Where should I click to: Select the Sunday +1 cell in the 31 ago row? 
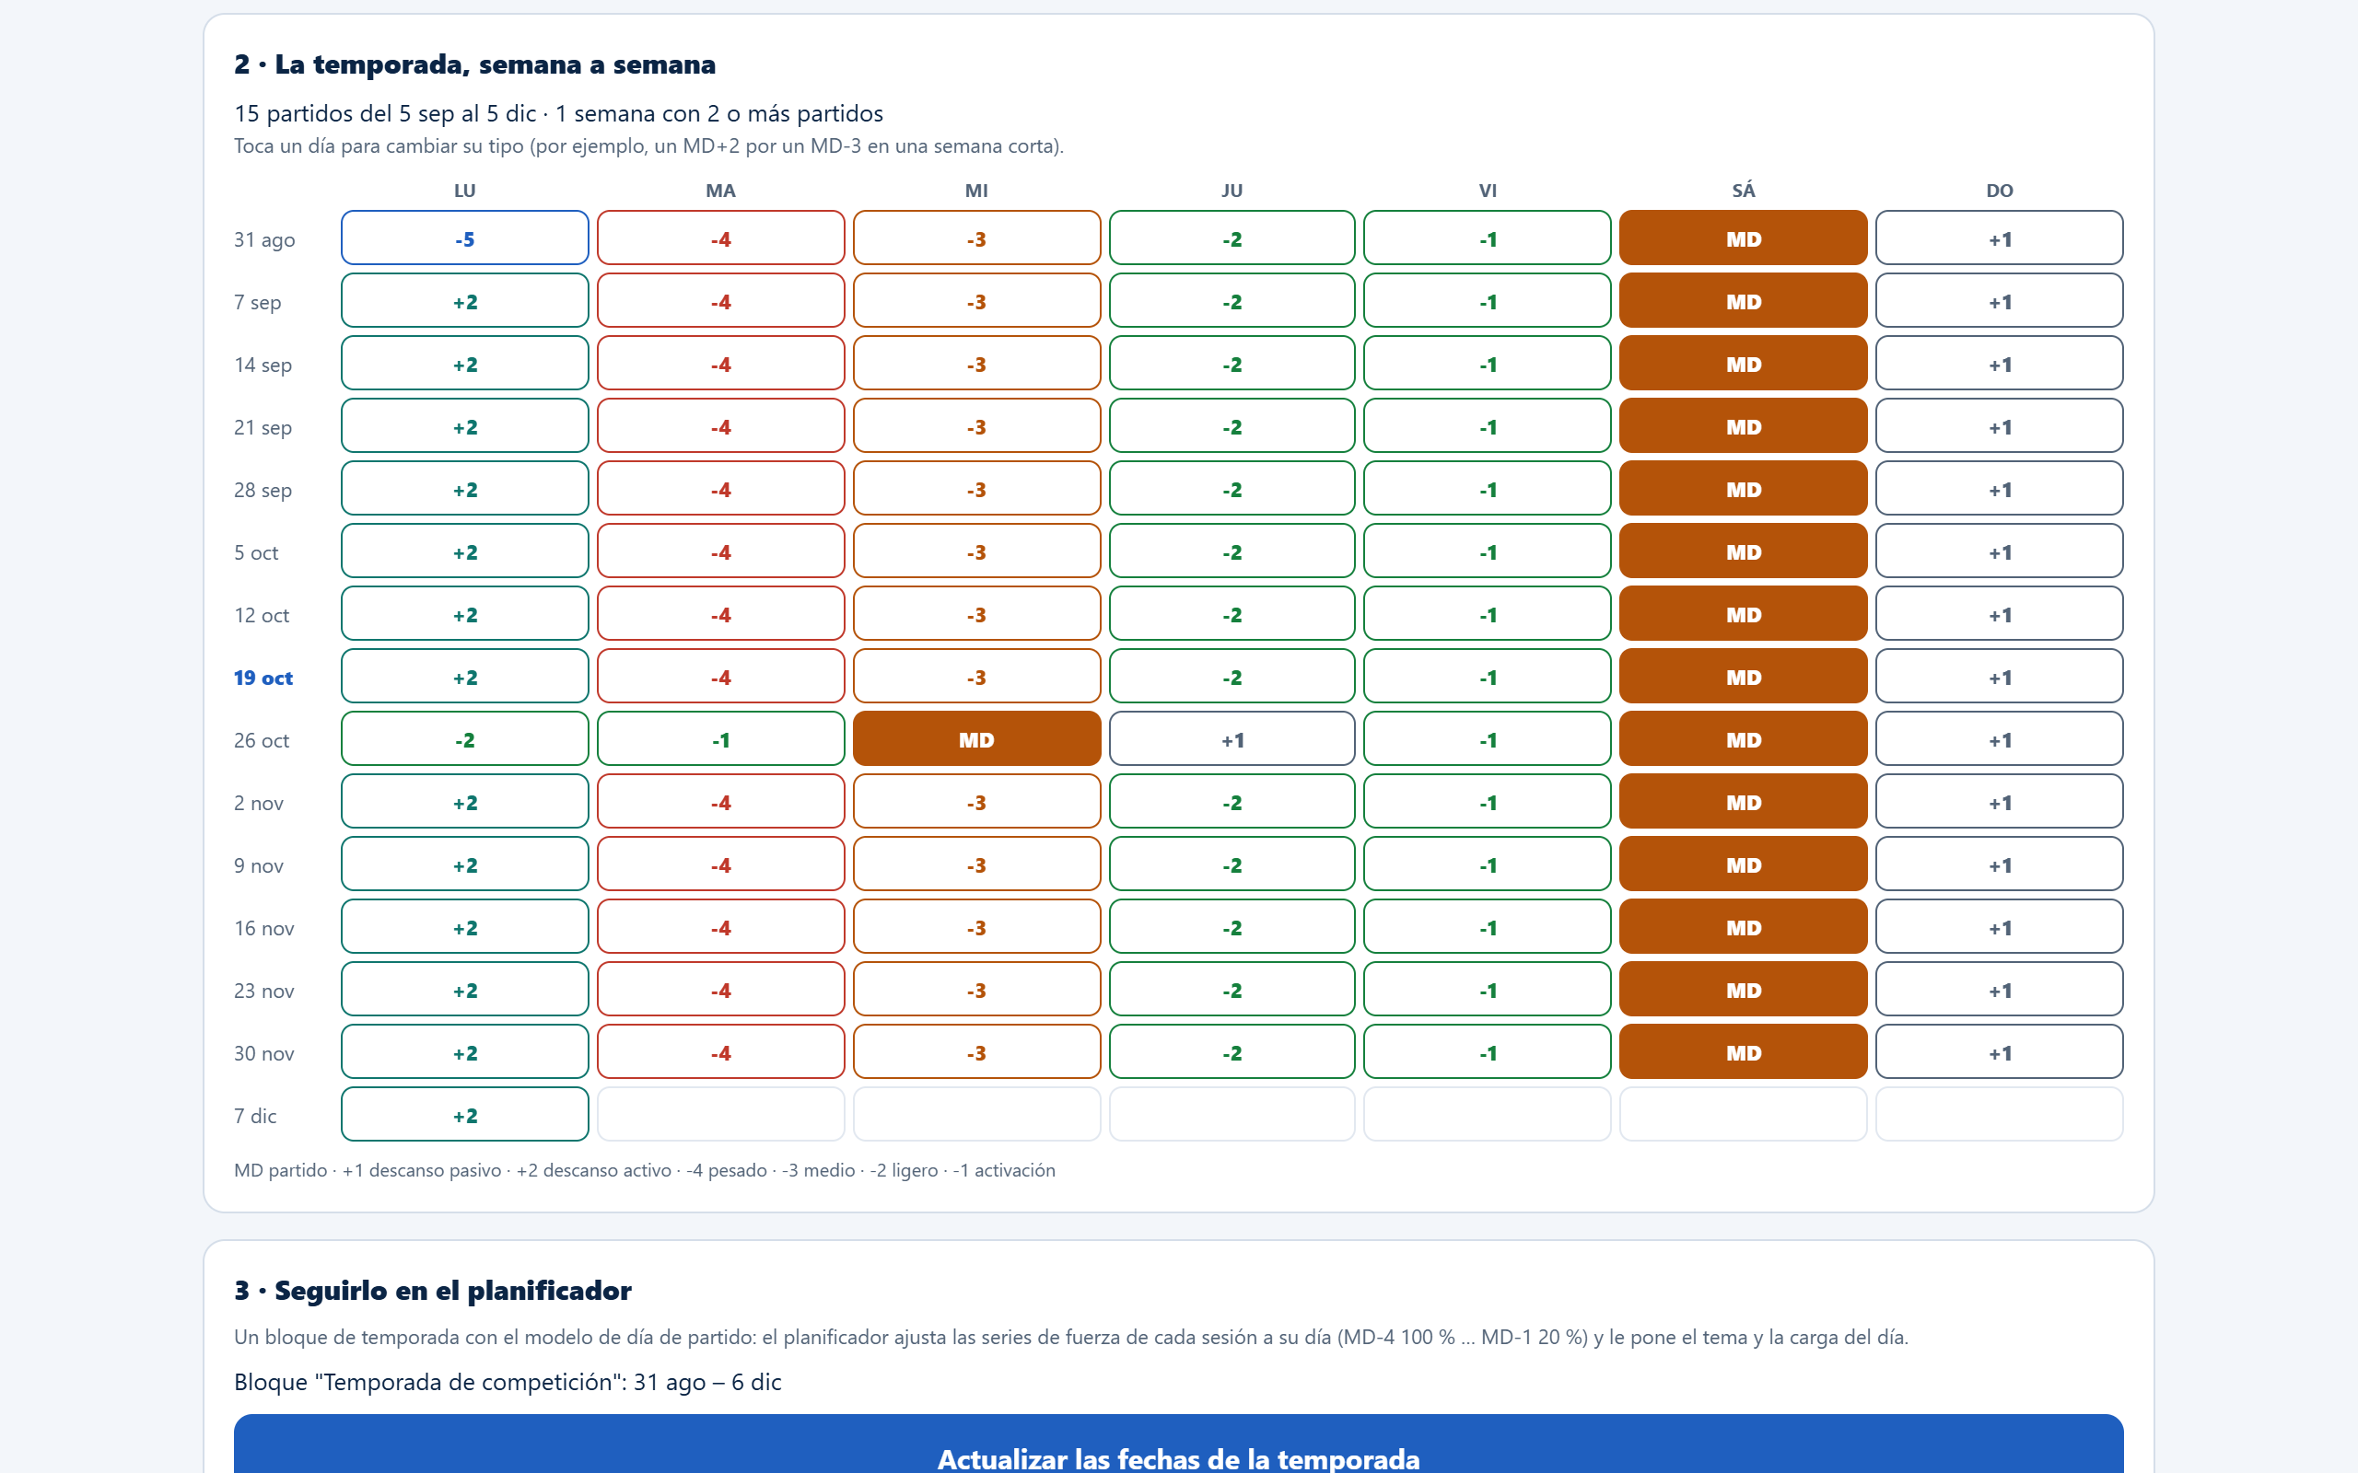coord(1999,238)
